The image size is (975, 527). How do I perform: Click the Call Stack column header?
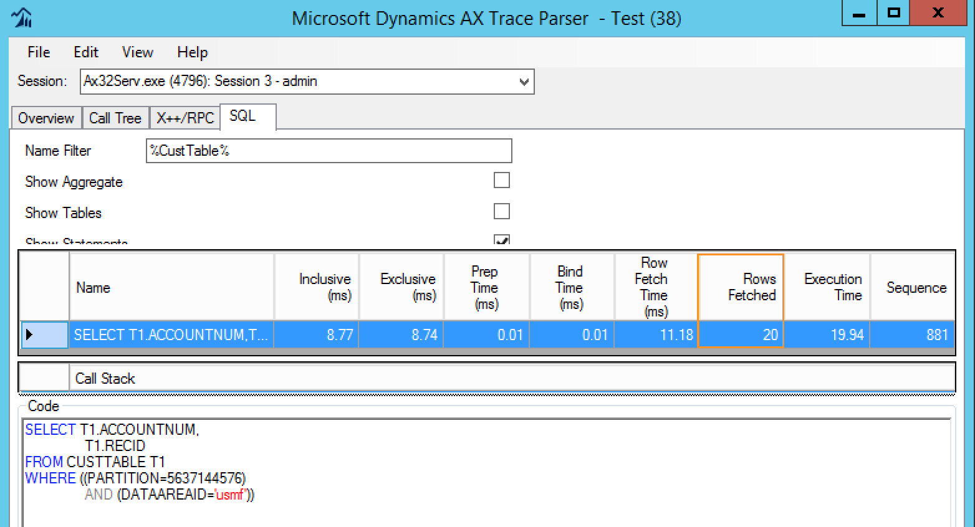tap(512, 378)
